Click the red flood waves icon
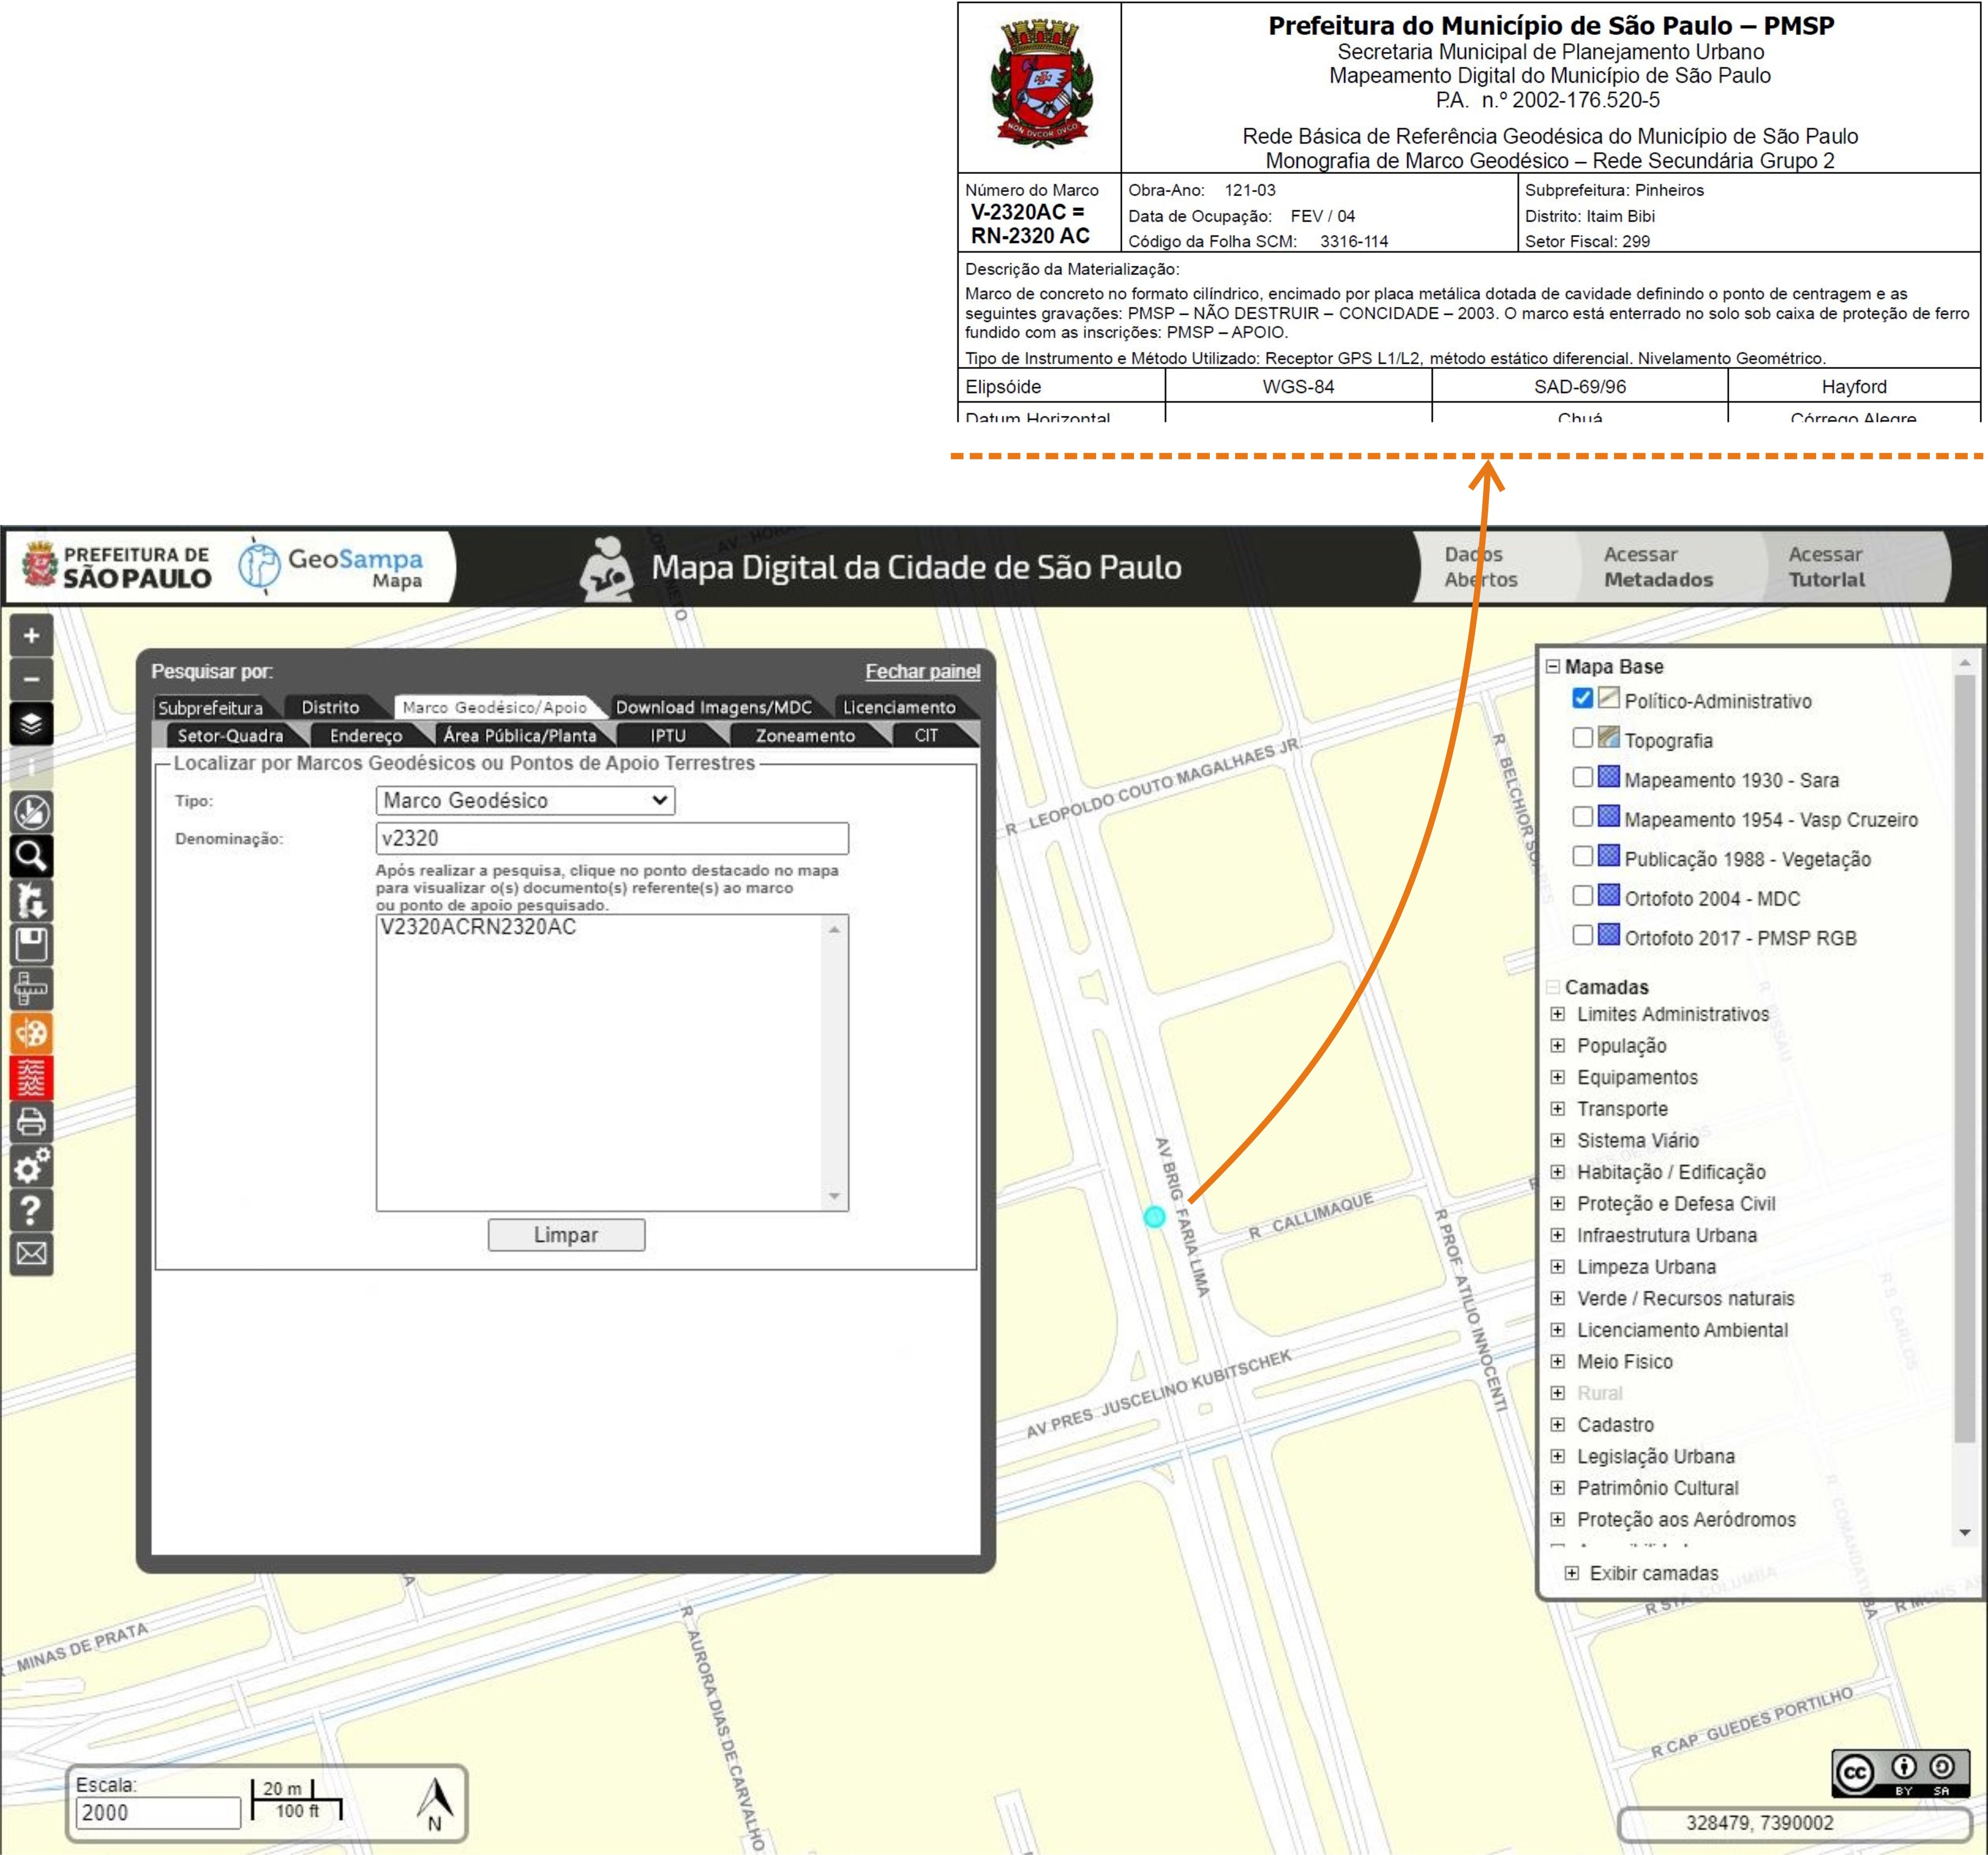This screenshot has width=1988, height=1855. pyautogui.click(x=31, y=1077)
